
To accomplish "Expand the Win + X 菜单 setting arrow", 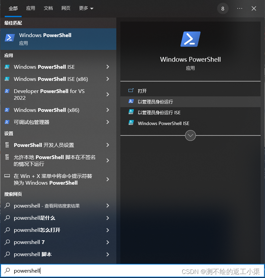I will click(x=108, y=179).
